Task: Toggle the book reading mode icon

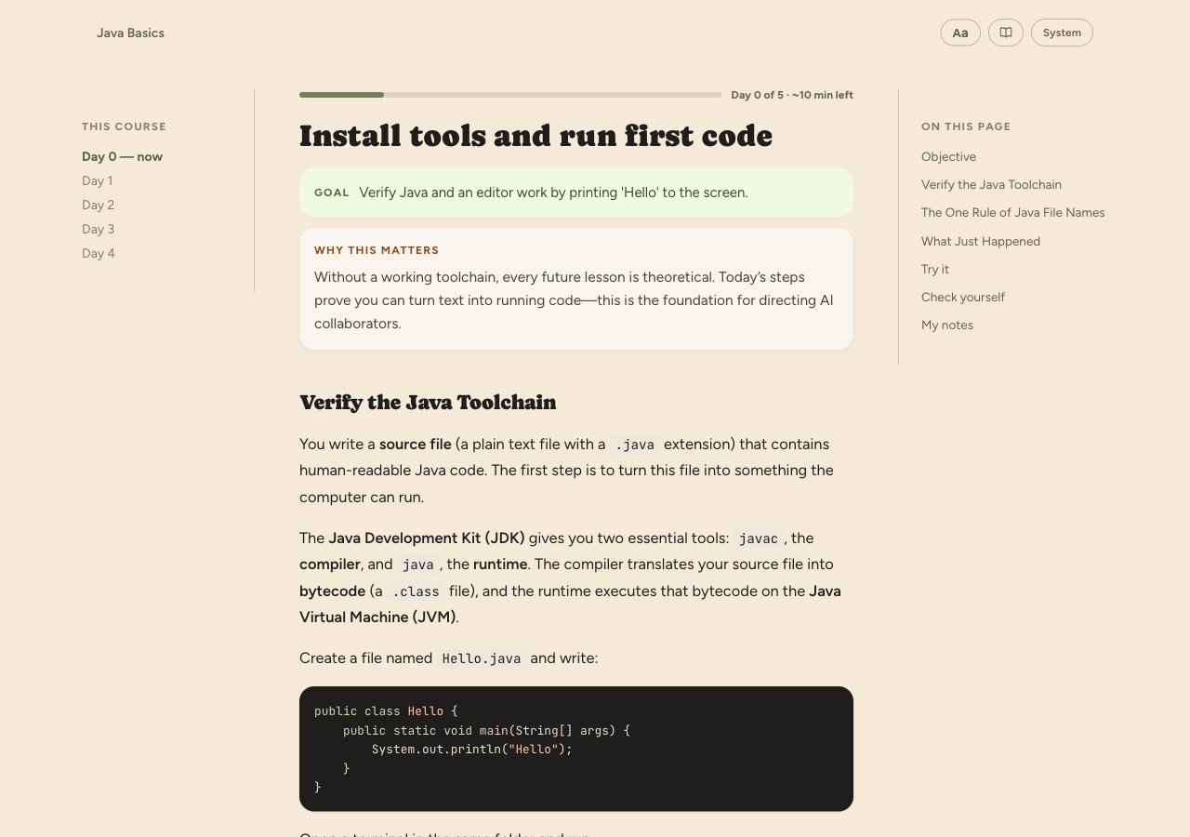Action: (x=1006, y=33)
